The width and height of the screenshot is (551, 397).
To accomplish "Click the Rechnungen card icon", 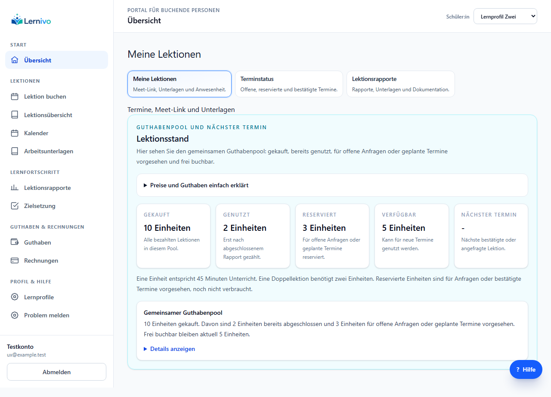I will coord(15,261).
